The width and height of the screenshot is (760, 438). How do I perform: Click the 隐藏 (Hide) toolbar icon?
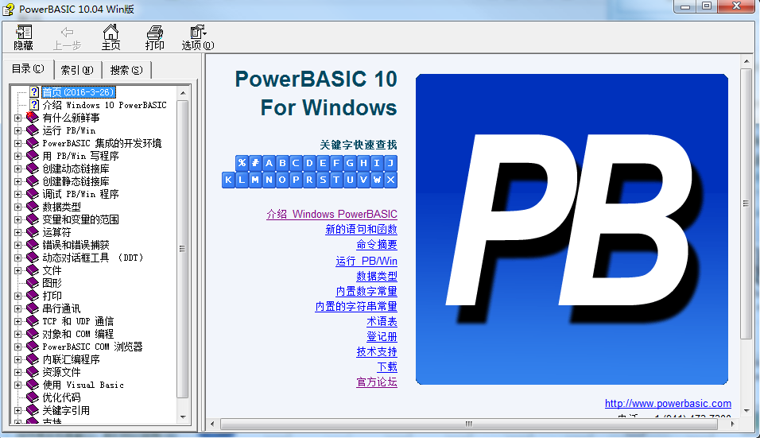pyautogui.click(x=23, y=37)
